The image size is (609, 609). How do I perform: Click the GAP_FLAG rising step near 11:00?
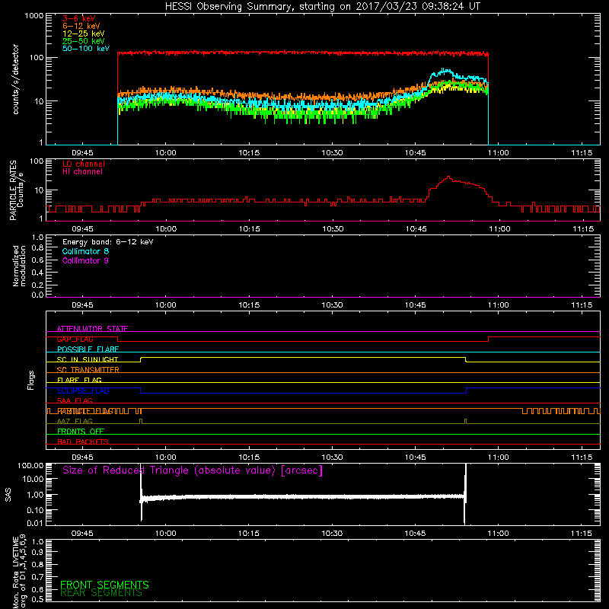point(488,339)
